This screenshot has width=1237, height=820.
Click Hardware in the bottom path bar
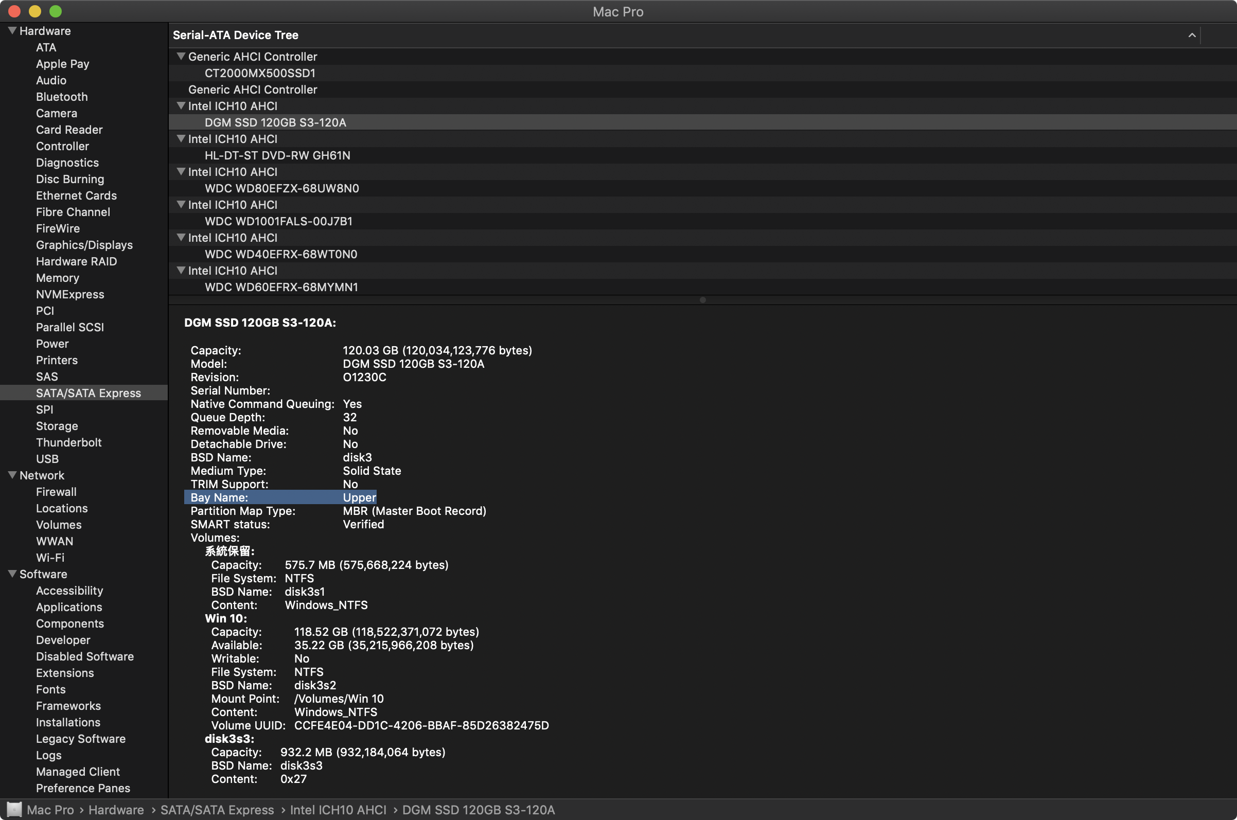(x=116, y=810)
